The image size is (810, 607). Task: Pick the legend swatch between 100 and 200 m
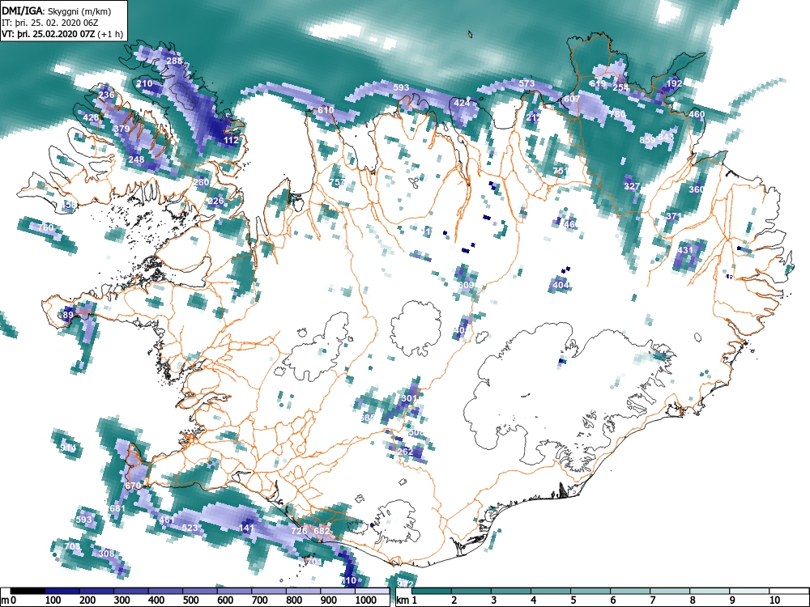click(x=62, y=592)
